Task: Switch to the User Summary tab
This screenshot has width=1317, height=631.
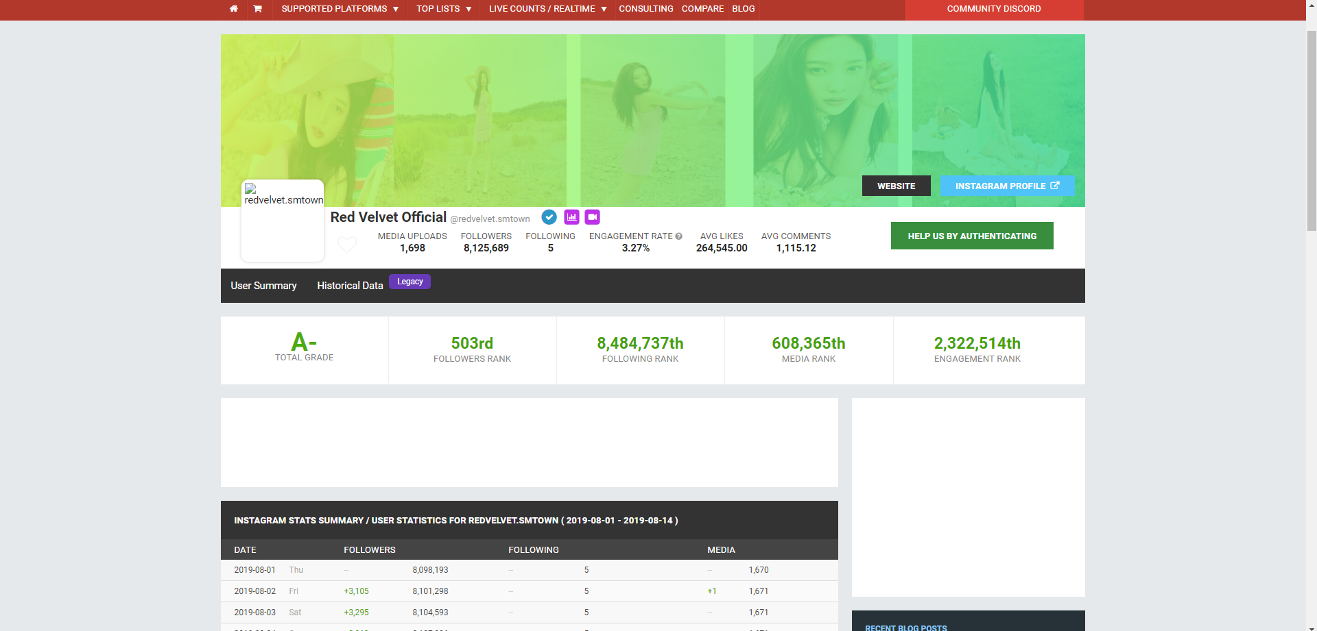Action: coord(263,286)
